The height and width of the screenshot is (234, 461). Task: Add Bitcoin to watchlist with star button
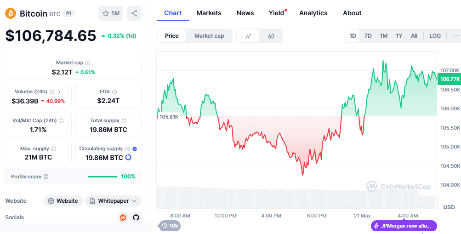pyautogui.click(x=111, y=13)
